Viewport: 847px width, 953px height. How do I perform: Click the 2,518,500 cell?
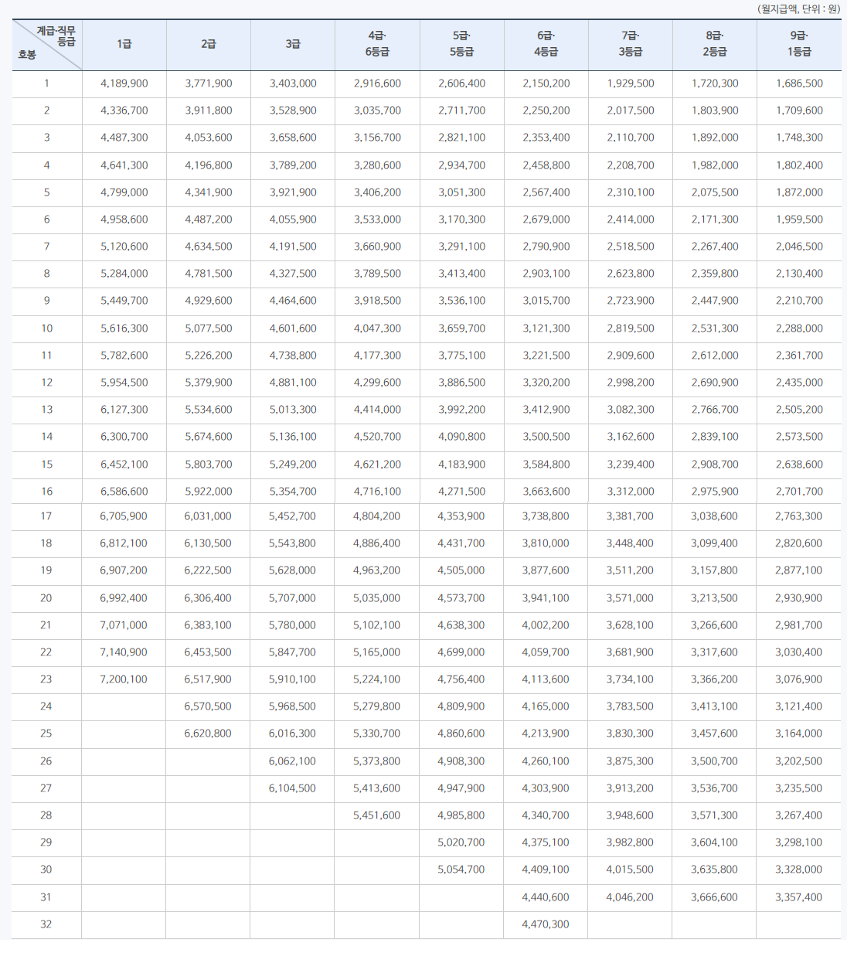click(x=631, y=247)
